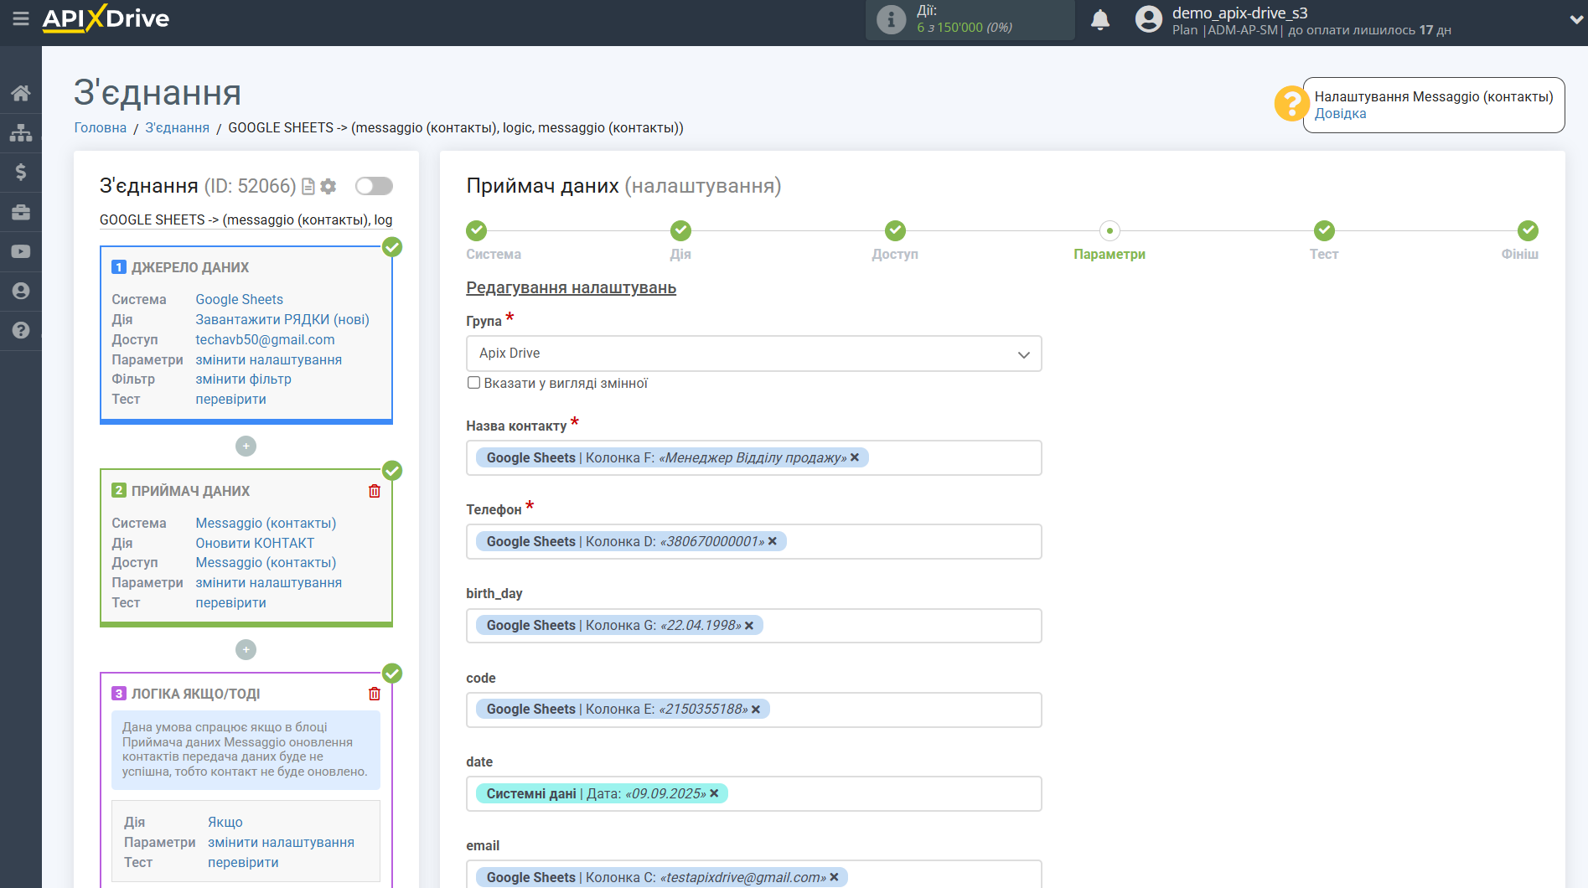
Task: Open the connections sitemap icon in sidebar
Action: click(x=21, y=132)
